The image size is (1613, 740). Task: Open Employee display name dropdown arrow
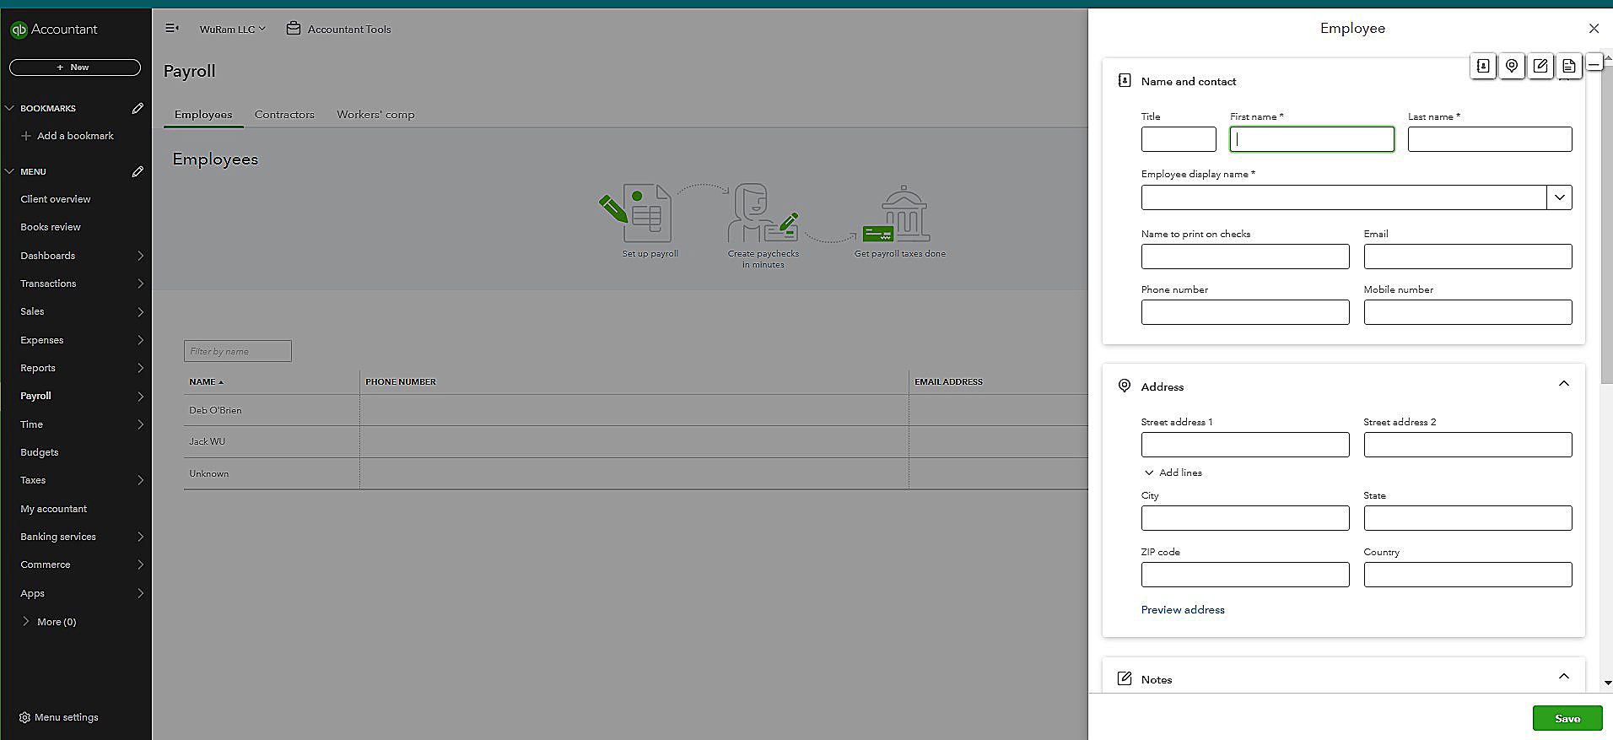click(1559, 197)
